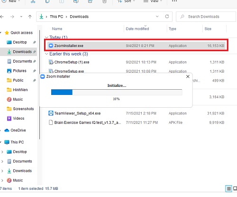Image resolution: width=237 pixels, height=197 pixels.
Task: Go back using the back arrow
Action: click(2, 17)
